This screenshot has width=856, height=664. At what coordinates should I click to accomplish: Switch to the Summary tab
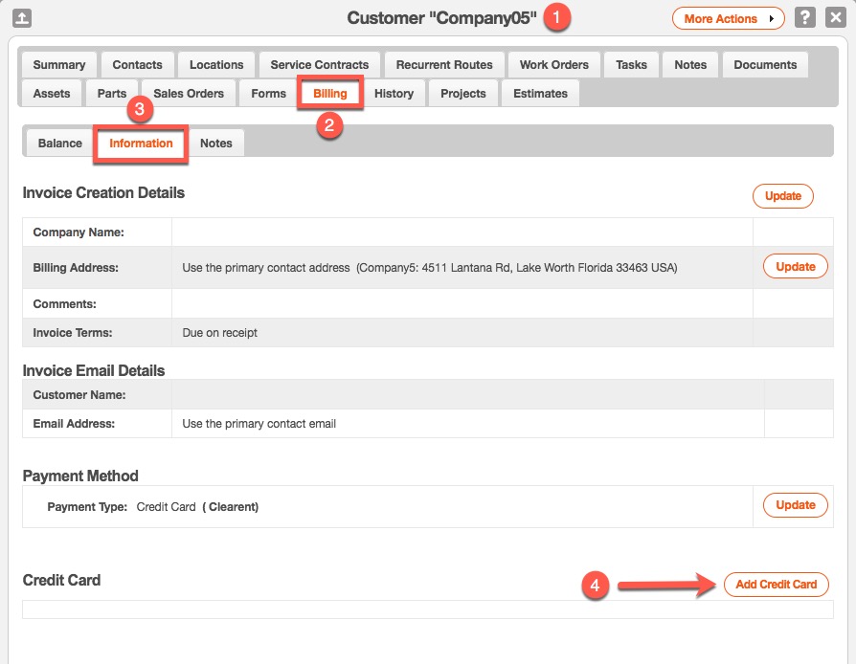point(59,65)
